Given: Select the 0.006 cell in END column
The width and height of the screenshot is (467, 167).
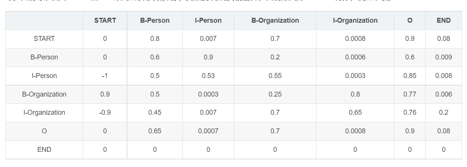Looking at the screenshot, I should pos(443,94).
